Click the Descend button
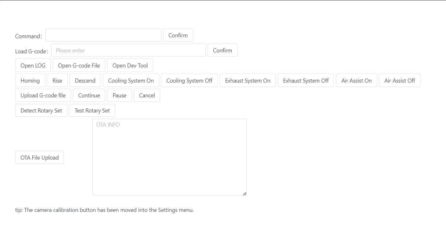 [x=85, y=80]
